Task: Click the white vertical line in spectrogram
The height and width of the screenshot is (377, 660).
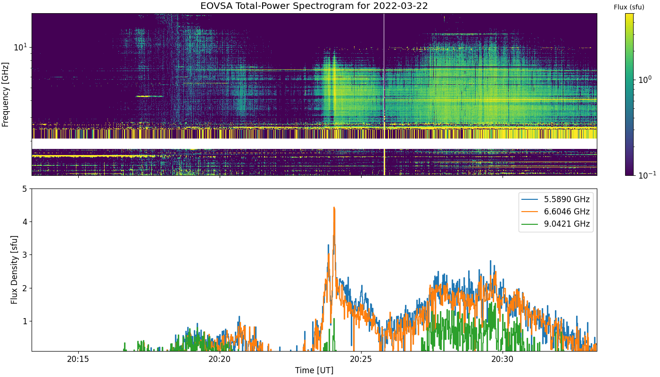Action: (384, 94)
